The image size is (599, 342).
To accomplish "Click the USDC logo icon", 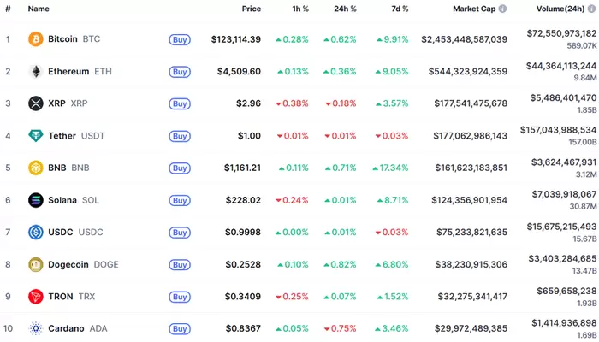I will (35, 232).
